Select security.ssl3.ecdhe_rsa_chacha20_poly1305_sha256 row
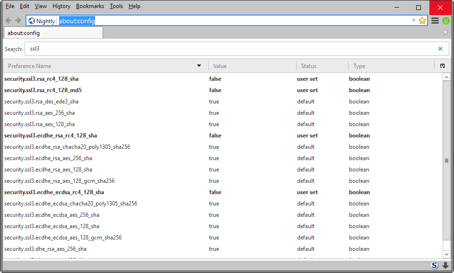This screenshot has height=273, width=454. (223, 147)
